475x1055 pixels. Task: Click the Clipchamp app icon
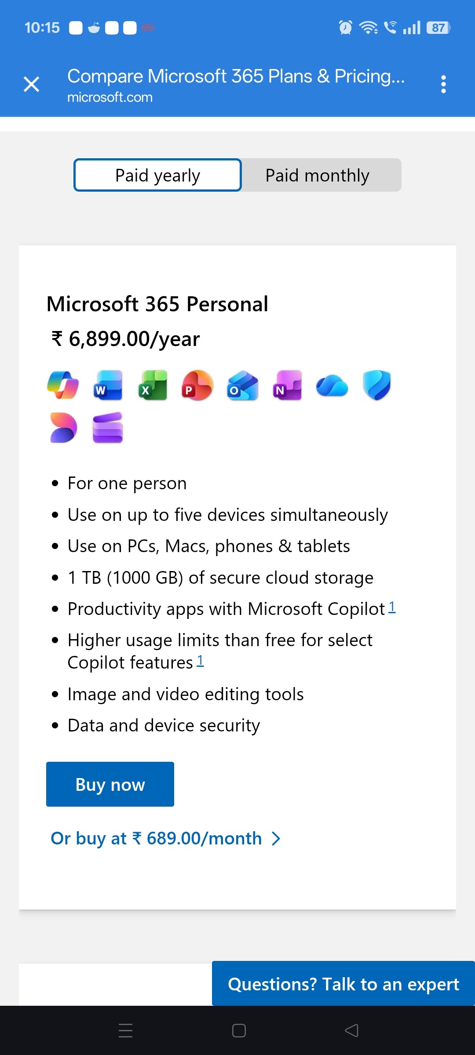(108, 427)
